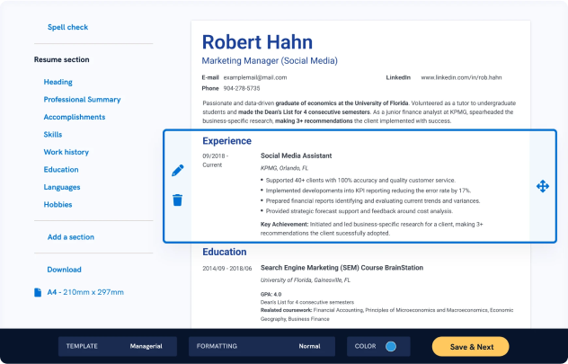
Task: Select Education in the sidebar list
Action: click(61, 169)
